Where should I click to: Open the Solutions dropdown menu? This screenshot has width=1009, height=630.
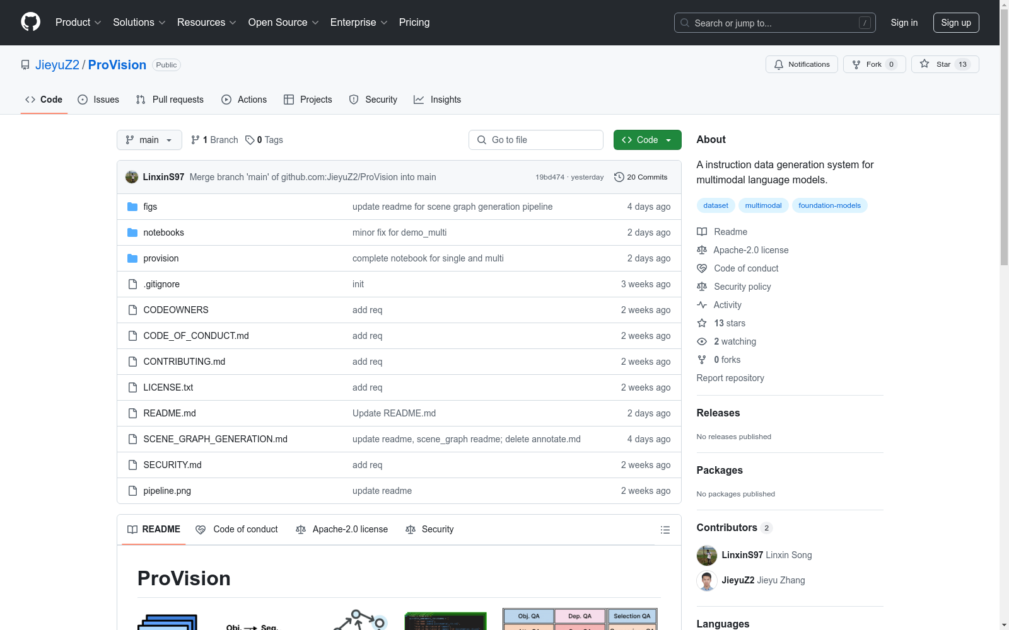tap(139, 23)
